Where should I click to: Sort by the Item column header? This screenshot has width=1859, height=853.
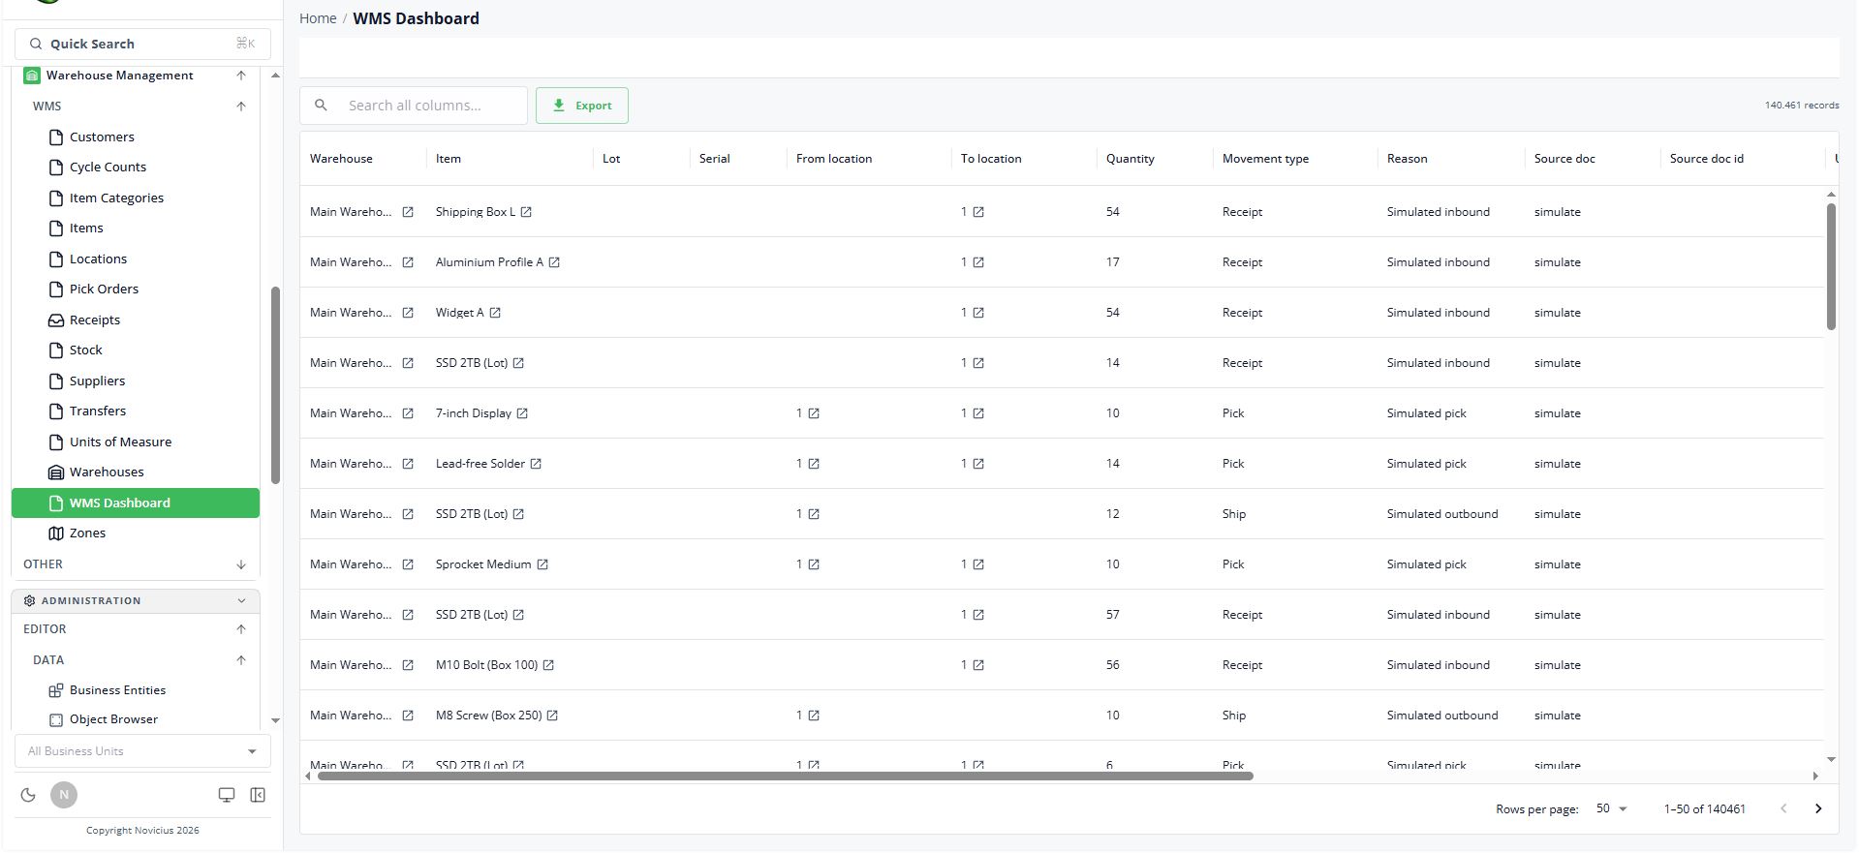(x=449, y=159)
